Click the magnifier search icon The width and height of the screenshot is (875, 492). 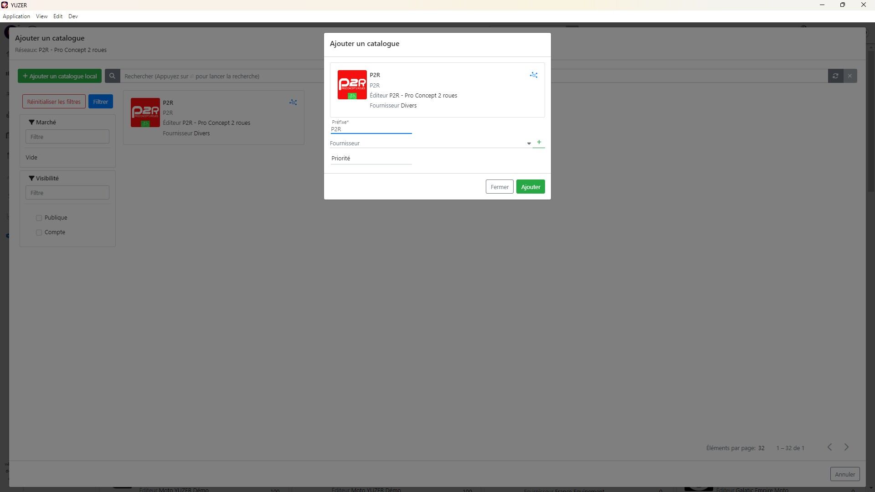(112, 76)
